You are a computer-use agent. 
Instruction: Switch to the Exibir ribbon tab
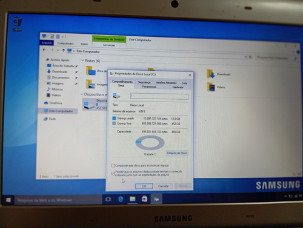tap(84, 44)
